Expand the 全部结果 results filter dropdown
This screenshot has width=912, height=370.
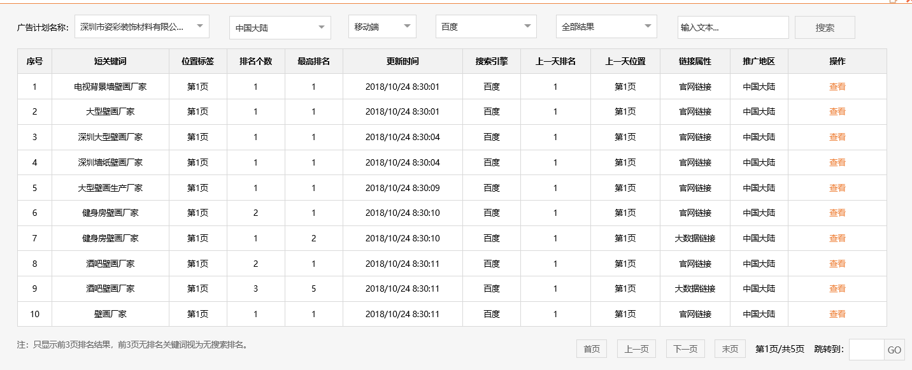click(x=606, y=26)
